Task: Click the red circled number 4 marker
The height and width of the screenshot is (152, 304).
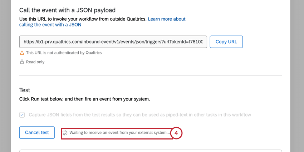Action: coord(176,133)
